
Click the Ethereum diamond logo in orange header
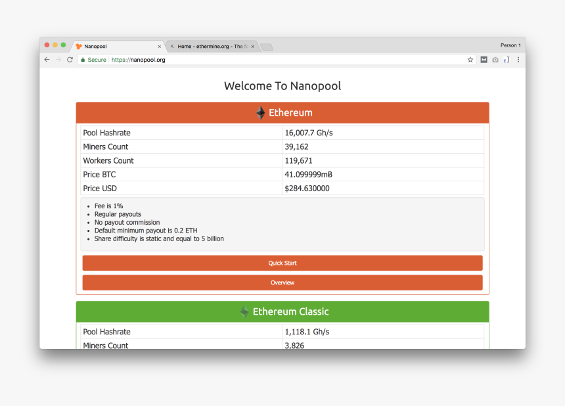(x=261, y=113)
